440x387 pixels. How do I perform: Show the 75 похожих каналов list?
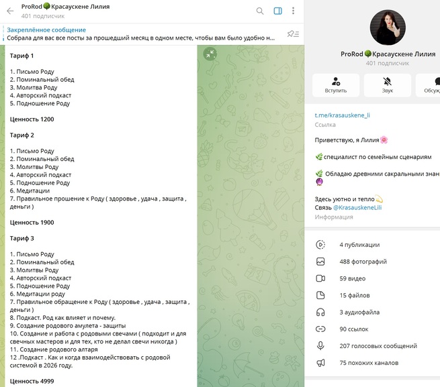coord(368,363)
